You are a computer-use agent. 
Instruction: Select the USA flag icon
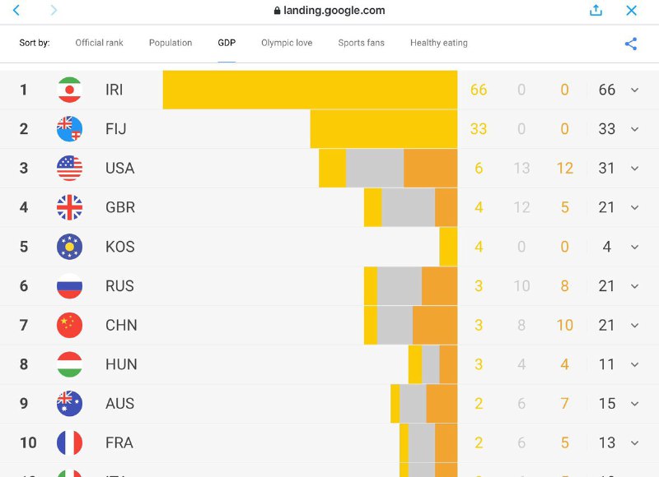(69, 168)
